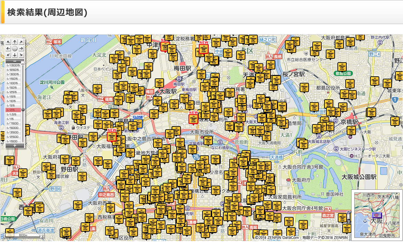Pan the map diagonally with the down-right arrow
Image resolution: width=403 pixels, height=242 pixels.
(21, 55)
